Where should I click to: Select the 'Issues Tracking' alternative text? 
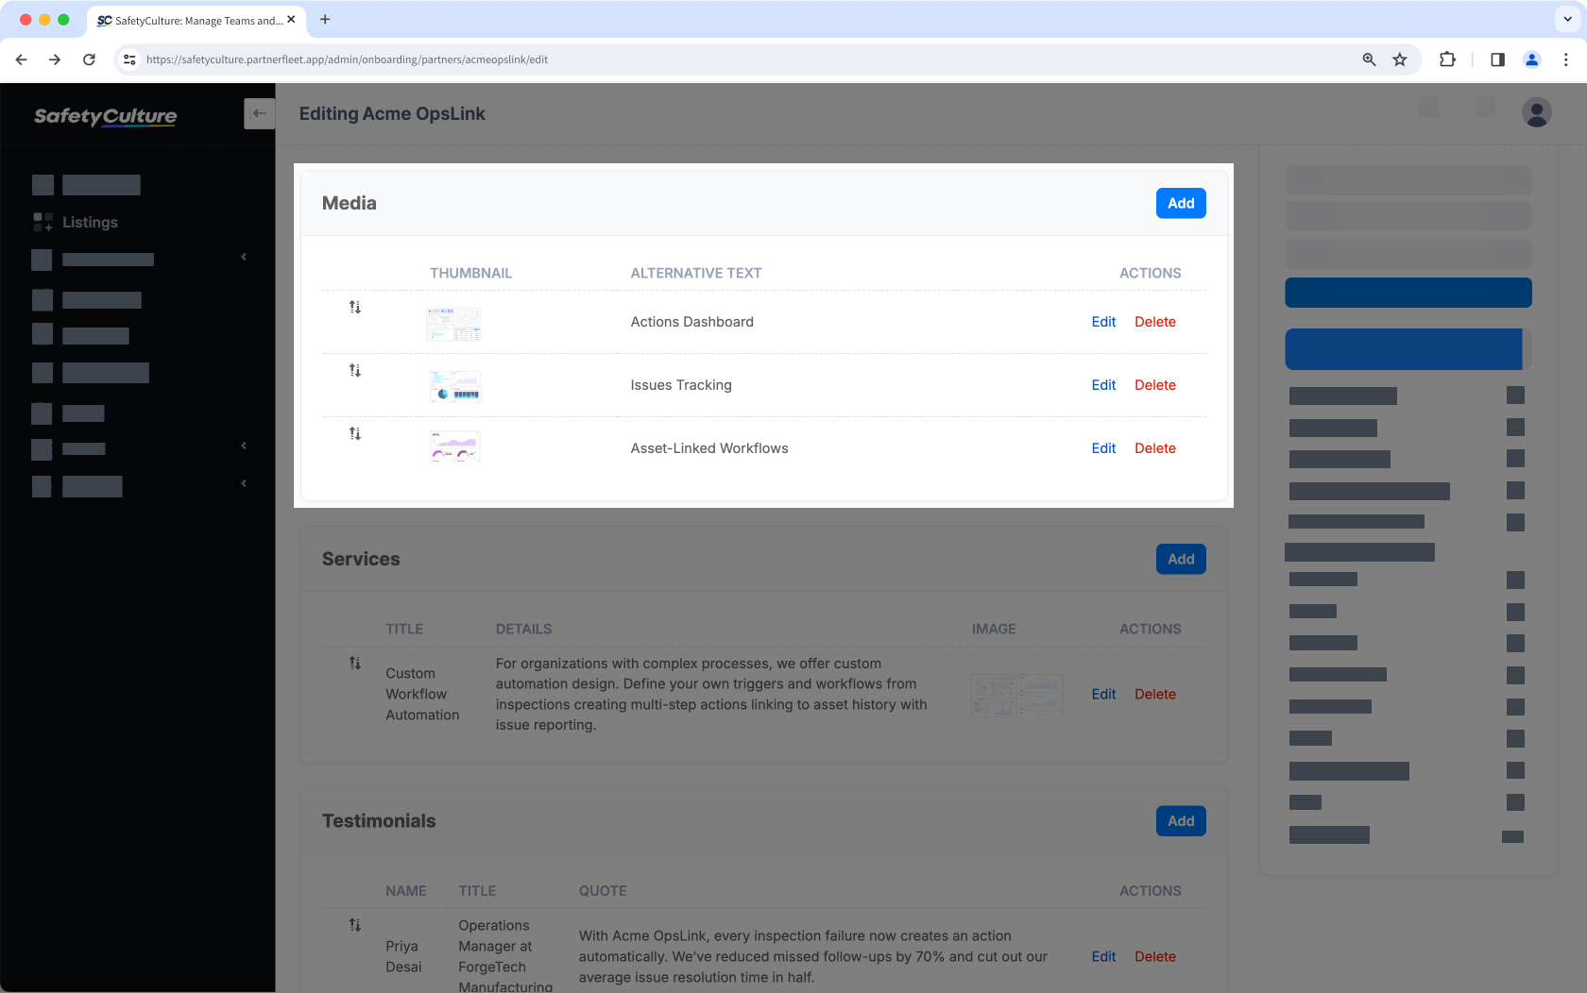(x=681, y=385)
